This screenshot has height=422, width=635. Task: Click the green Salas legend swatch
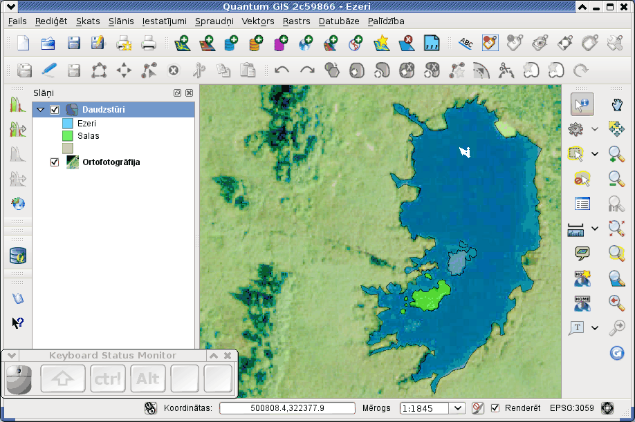click(68, 136)
